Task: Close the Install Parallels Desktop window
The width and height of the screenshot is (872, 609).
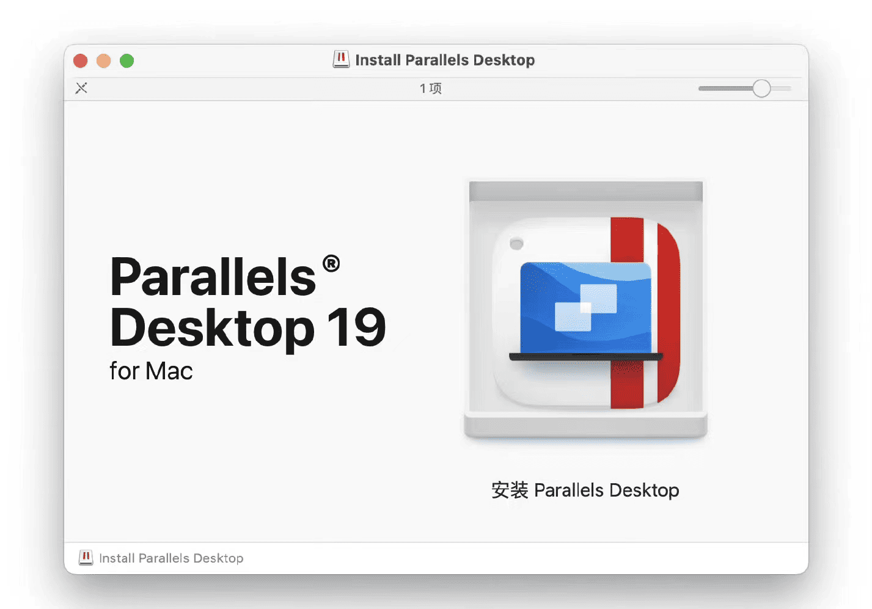Action: [x=80, y=61]
